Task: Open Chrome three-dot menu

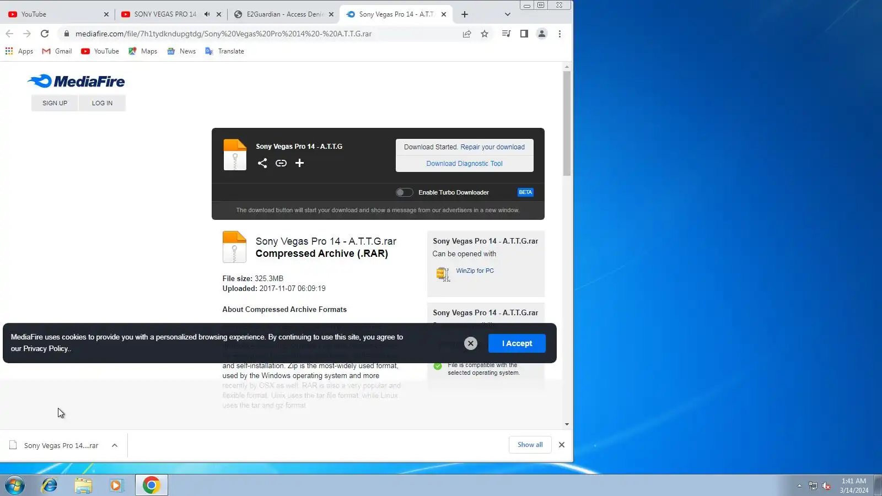Action: click(560, 34)
